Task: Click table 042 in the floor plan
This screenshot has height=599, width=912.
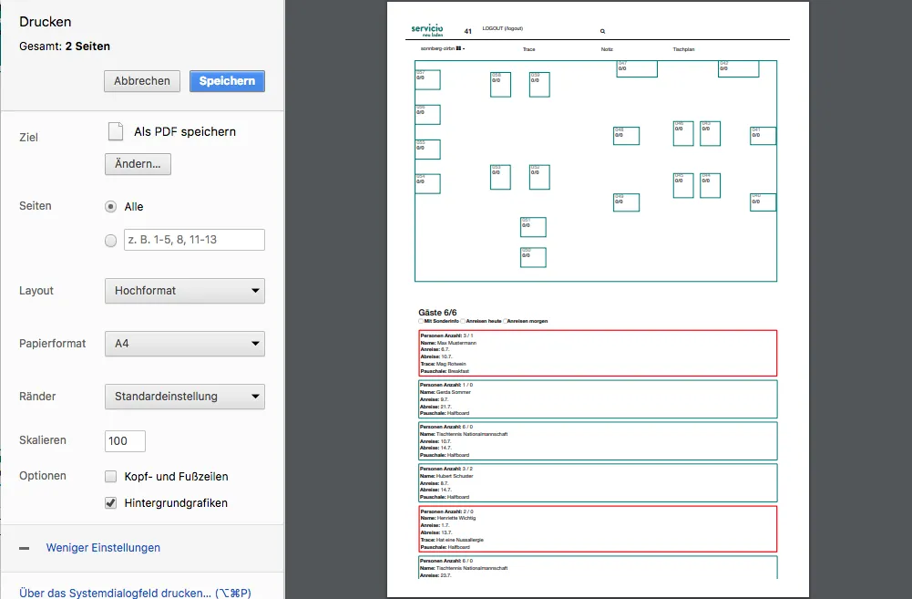Action: pos(738,68)
